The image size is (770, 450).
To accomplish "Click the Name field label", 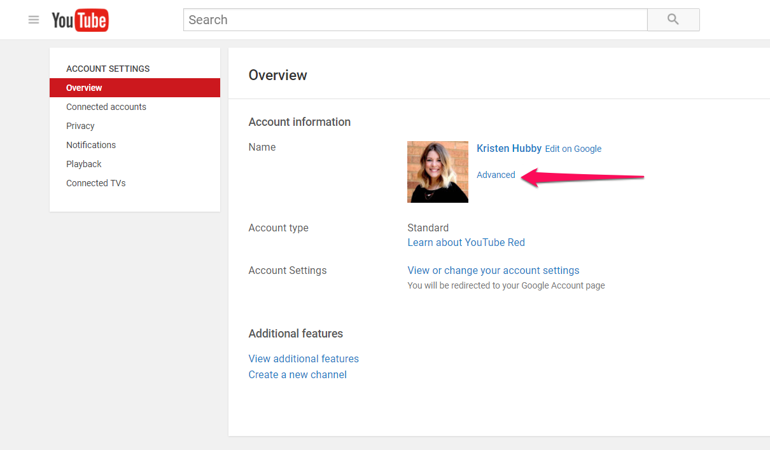I will pyautogui.click(x=262, y=147).
